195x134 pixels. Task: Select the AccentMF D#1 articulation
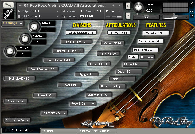[x=108, y=54]
